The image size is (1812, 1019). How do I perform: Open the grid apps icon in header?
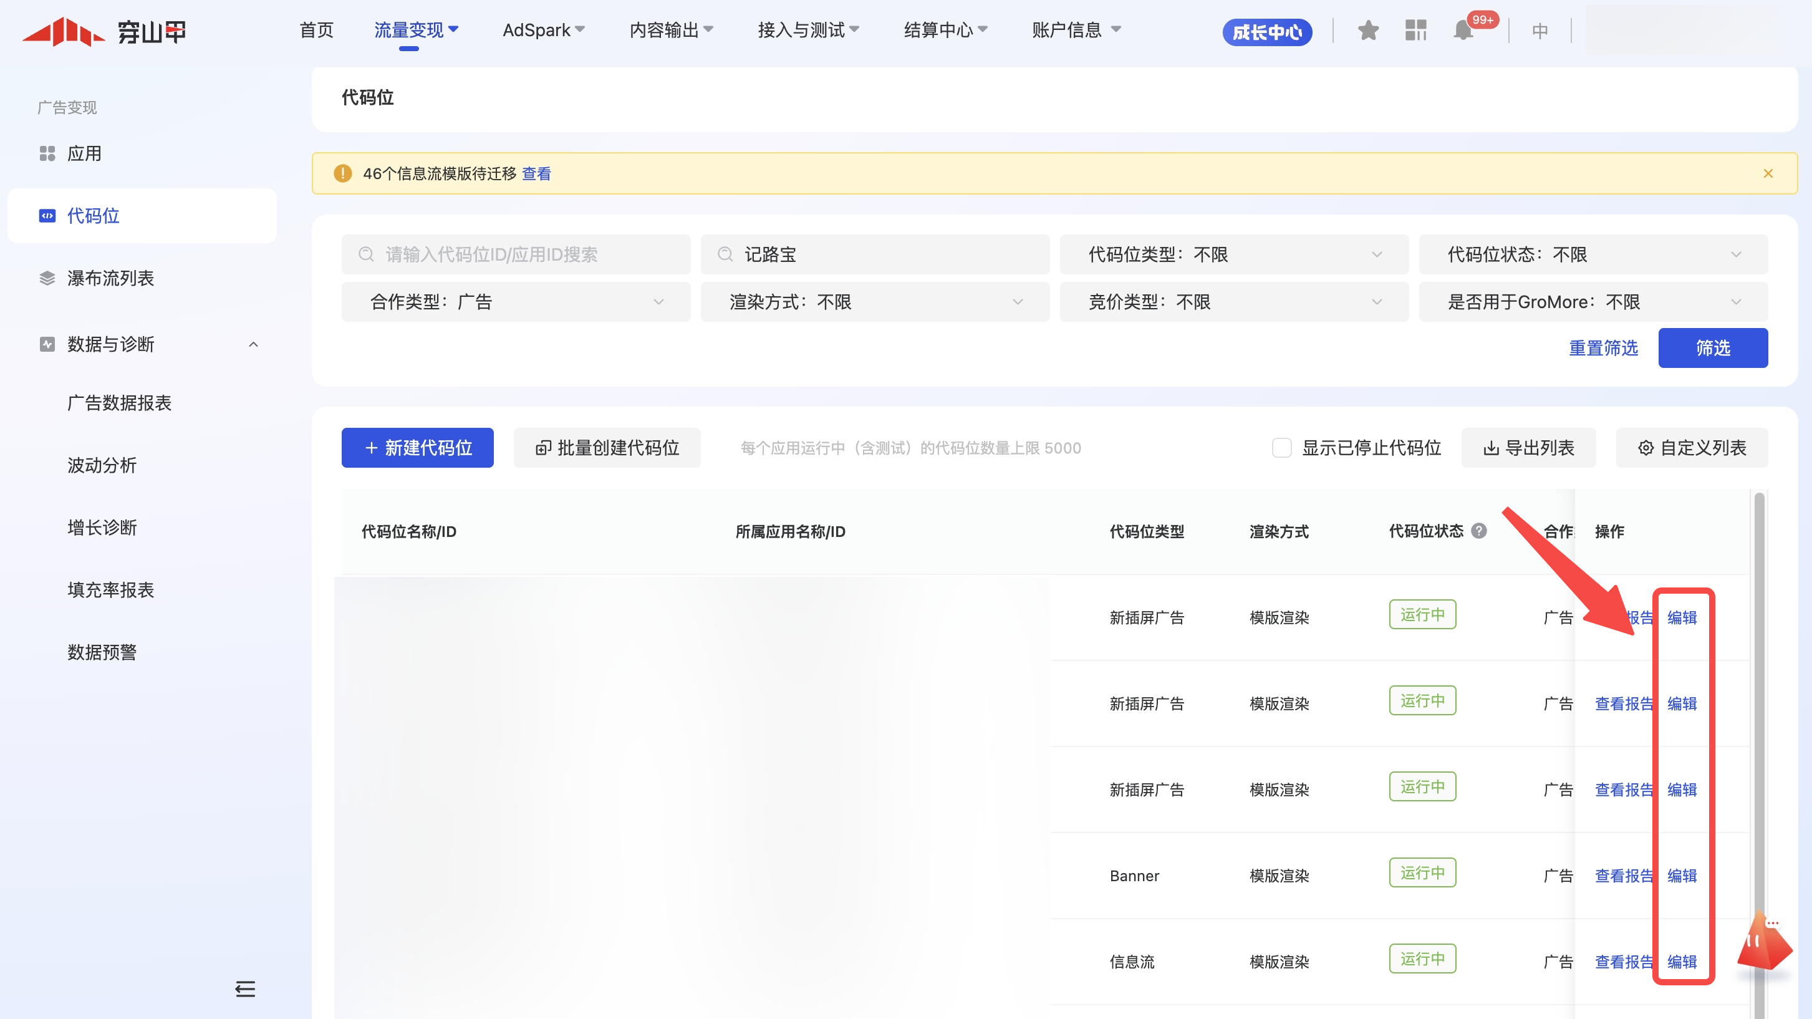(1415, 31)
